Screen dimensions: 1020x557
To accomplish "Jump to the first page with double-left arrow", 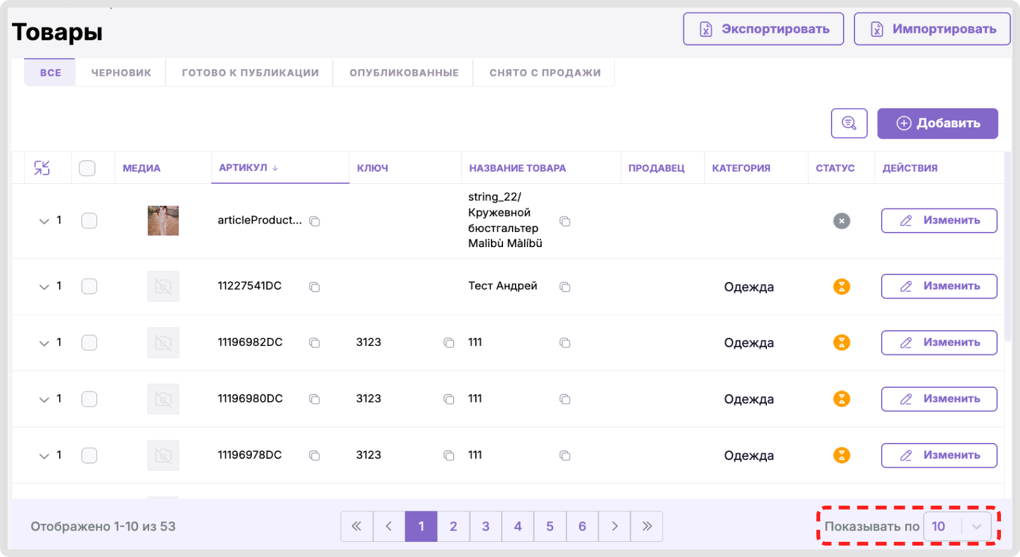I will pyautogui.click(x=357, y=527).
